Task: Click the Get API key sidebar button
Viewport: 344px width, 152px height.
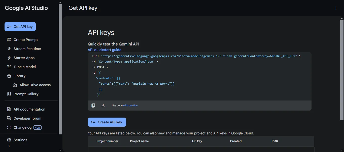Action: point(20,27)
